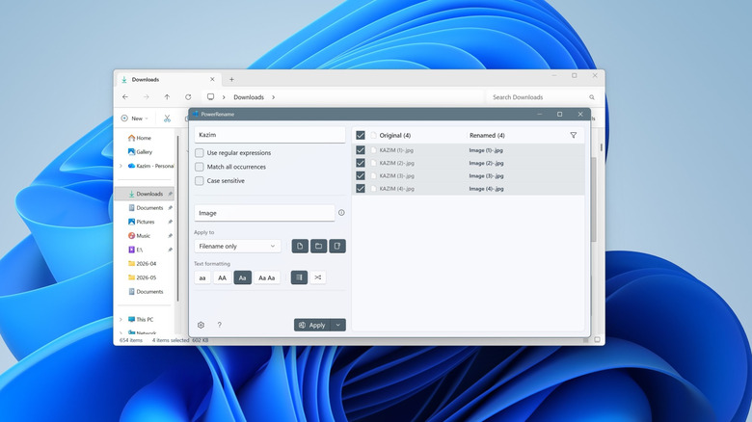Go back in File Explorer
The width and height of the screenshot is (752, 422).
125,97
